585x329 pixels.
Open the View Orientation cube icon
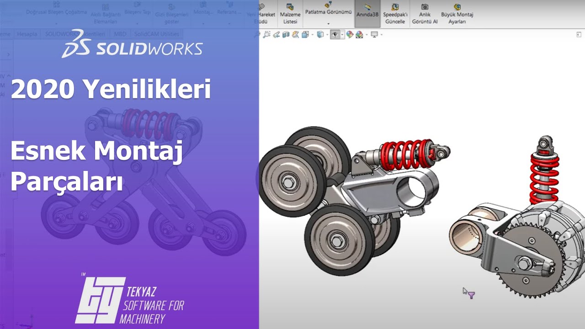click(305, 34)
